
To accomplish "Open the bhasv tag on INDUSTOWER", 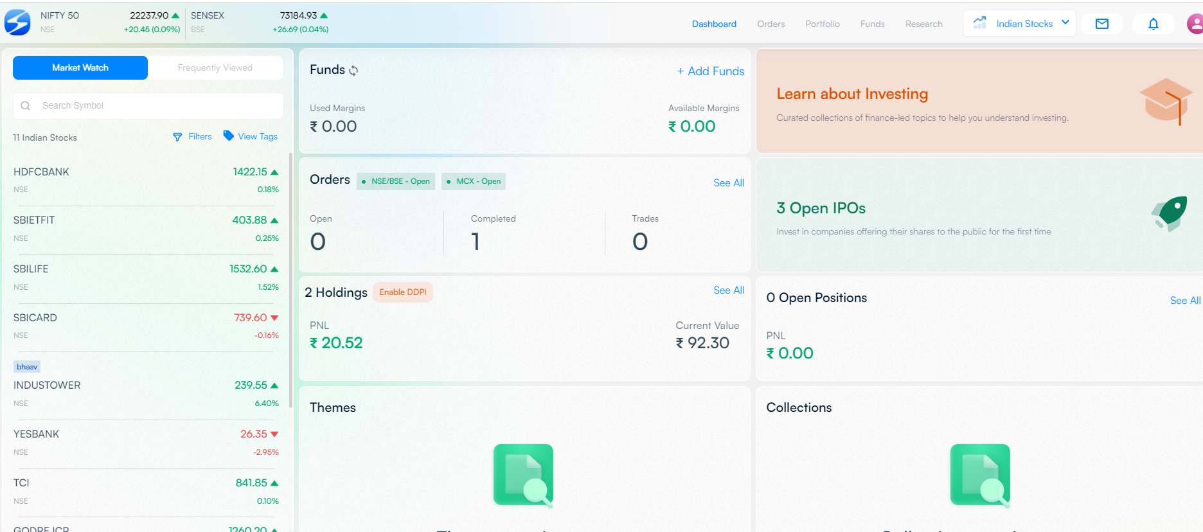I will (x=27, y=367).
